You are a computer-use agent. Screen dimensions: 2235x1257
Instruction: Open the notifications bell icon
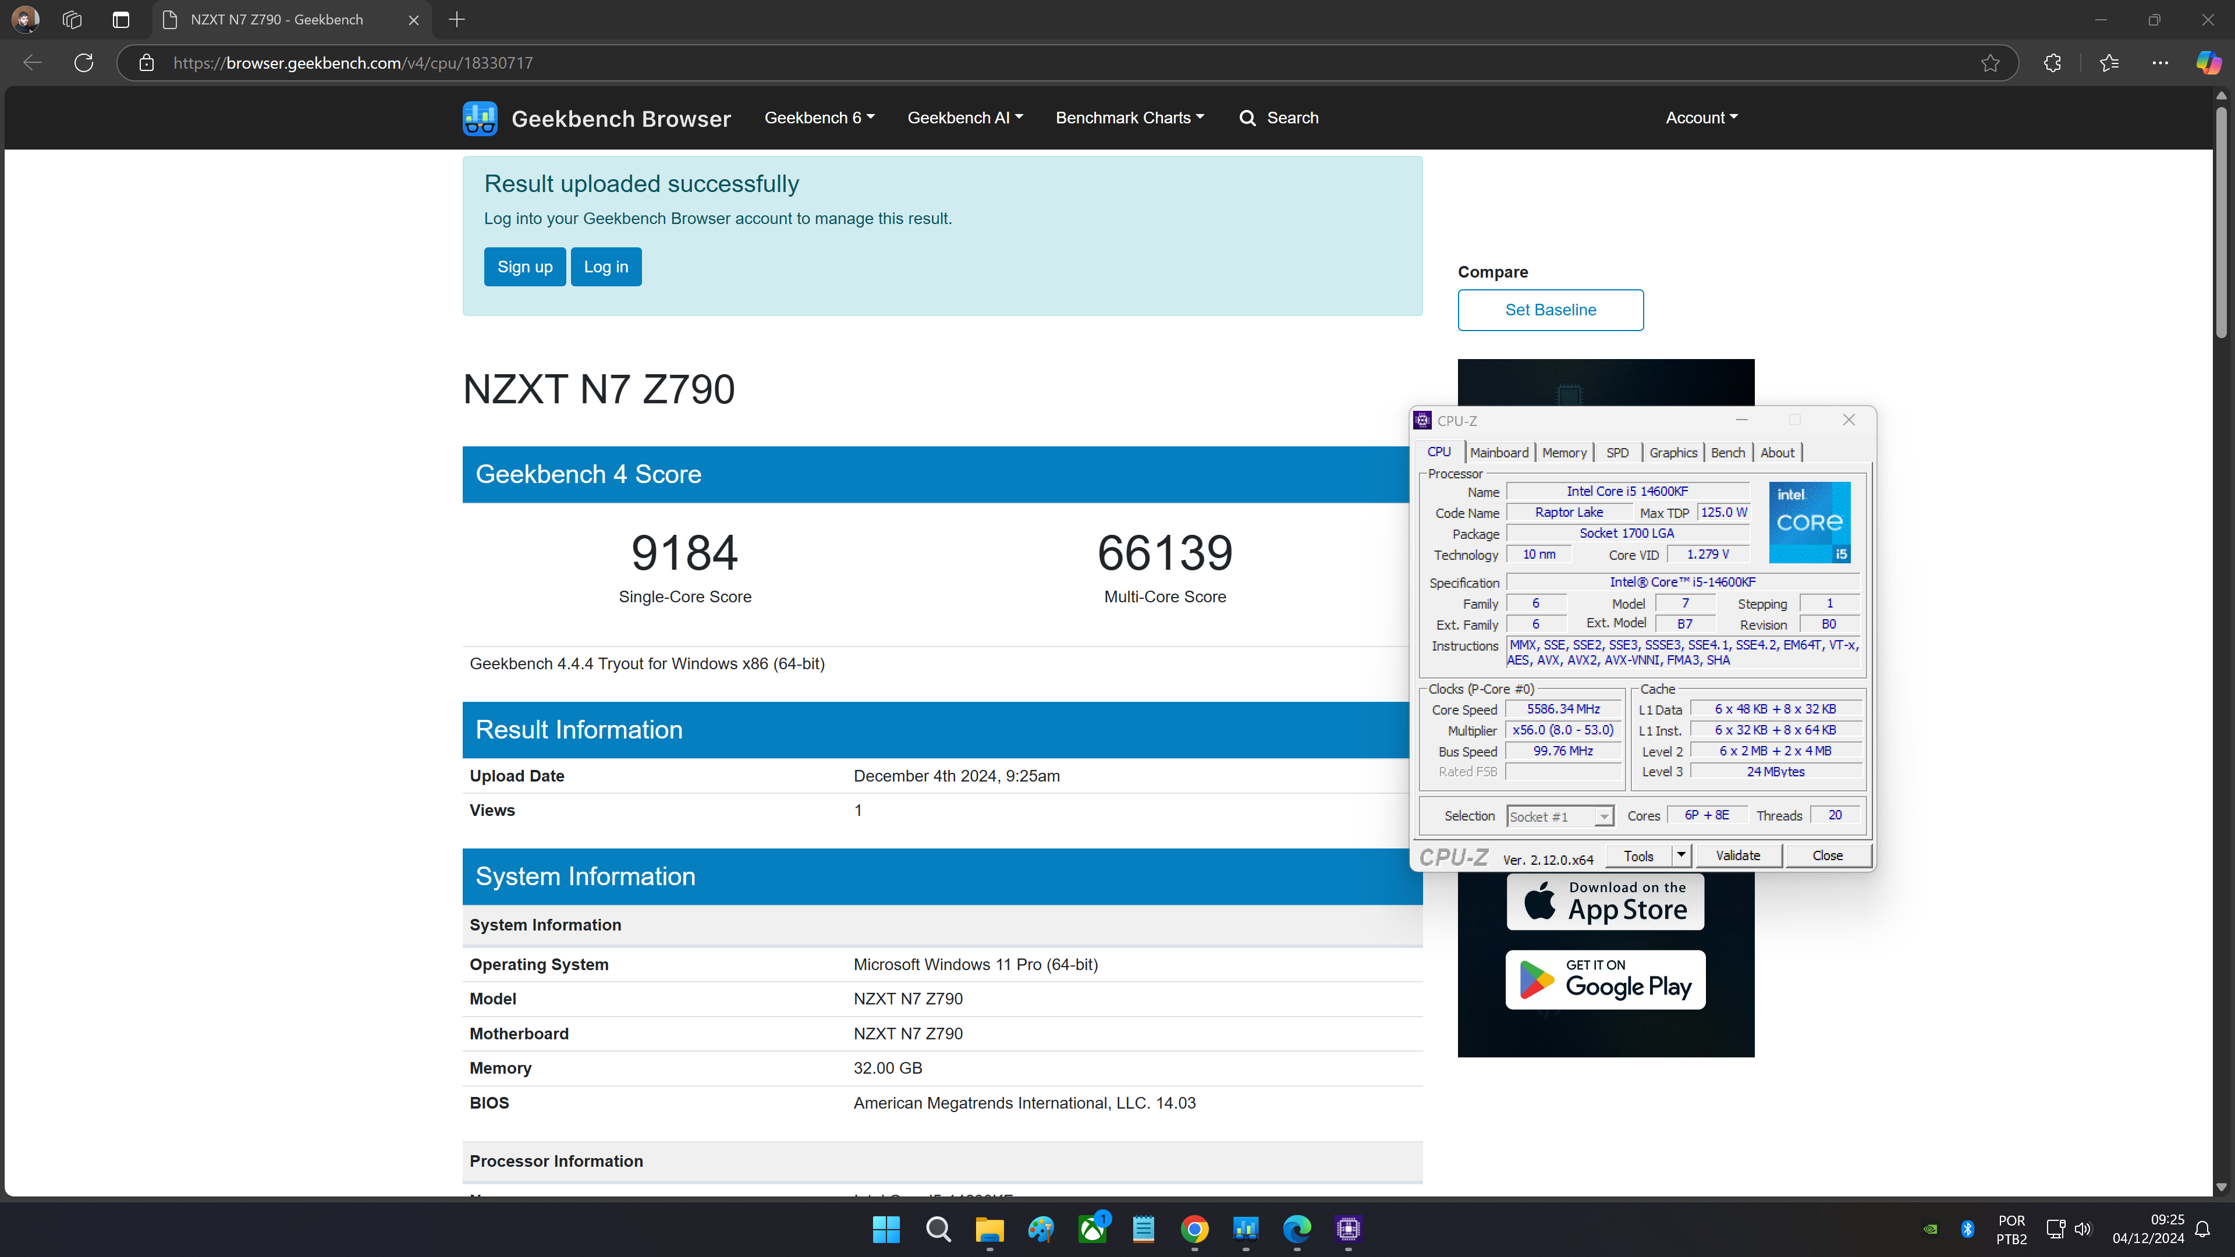pyautogui.click(x=2203, y=1228)
